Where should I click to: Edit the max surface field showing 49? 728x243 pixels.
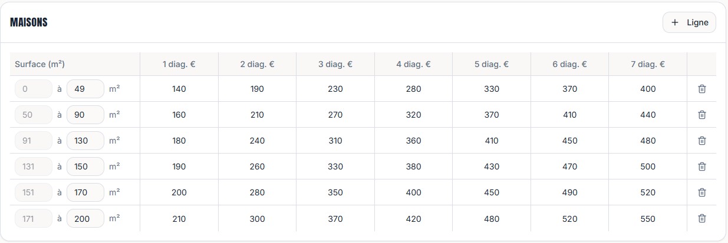(x=85, y=89)
